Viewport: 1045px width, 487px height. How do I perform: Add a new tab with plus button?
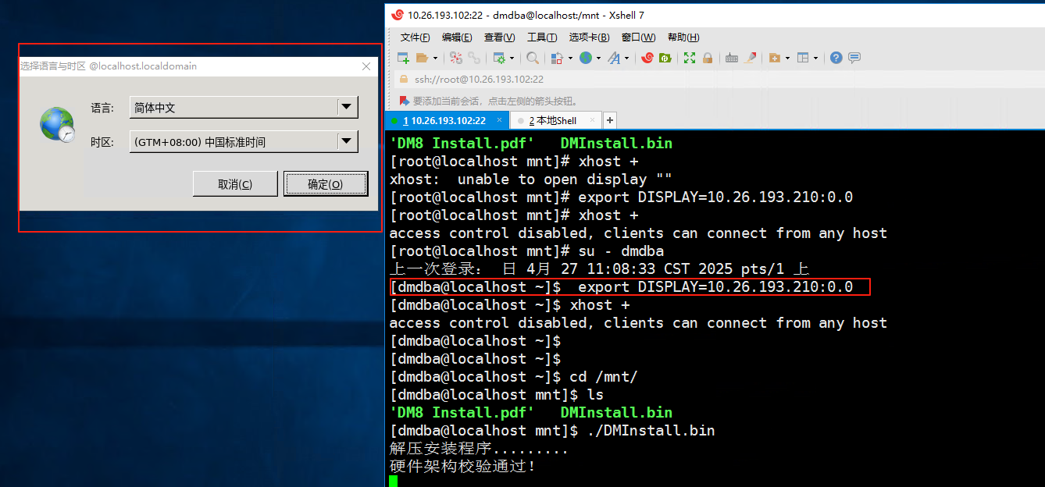(610, 120)
